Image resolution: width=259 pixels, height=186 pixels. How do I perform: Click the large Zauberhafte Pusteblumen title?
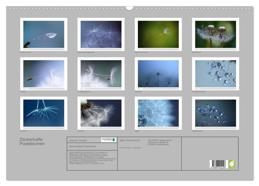click(32, 141)
